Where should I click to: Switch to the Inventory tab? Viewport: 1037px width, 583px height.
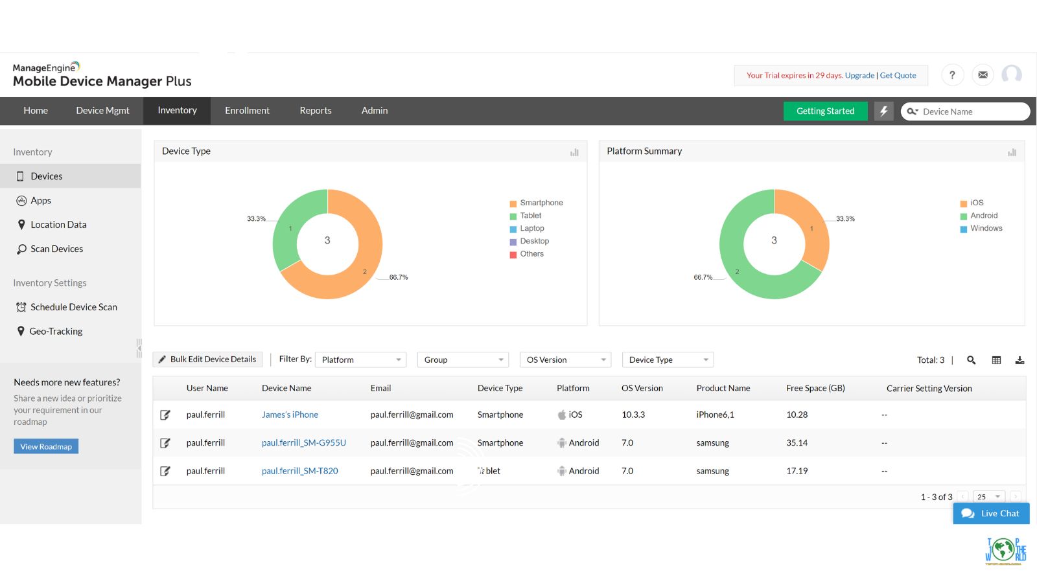(177, 111)
